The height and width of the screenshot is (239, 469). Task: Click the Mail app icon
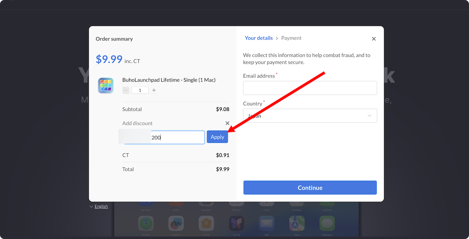pos(266,223)
